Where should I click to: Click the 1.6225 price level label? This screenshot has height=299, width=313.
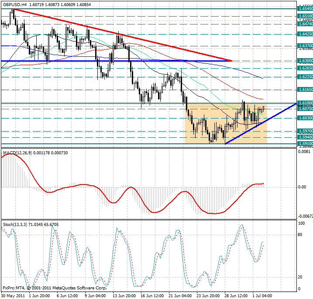coord(305,76)
